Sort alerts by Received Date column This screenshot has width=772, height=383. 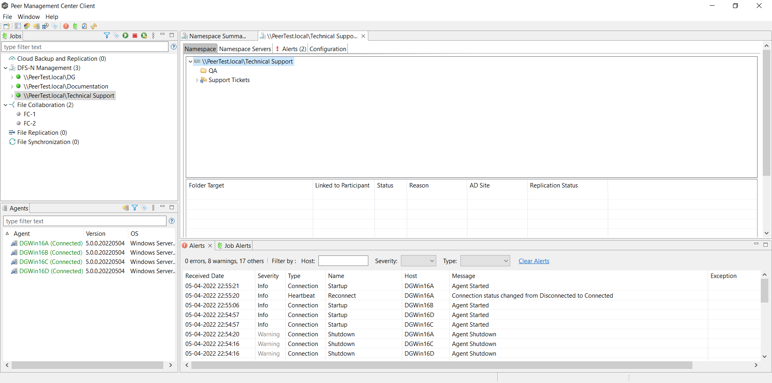(219, 276)
